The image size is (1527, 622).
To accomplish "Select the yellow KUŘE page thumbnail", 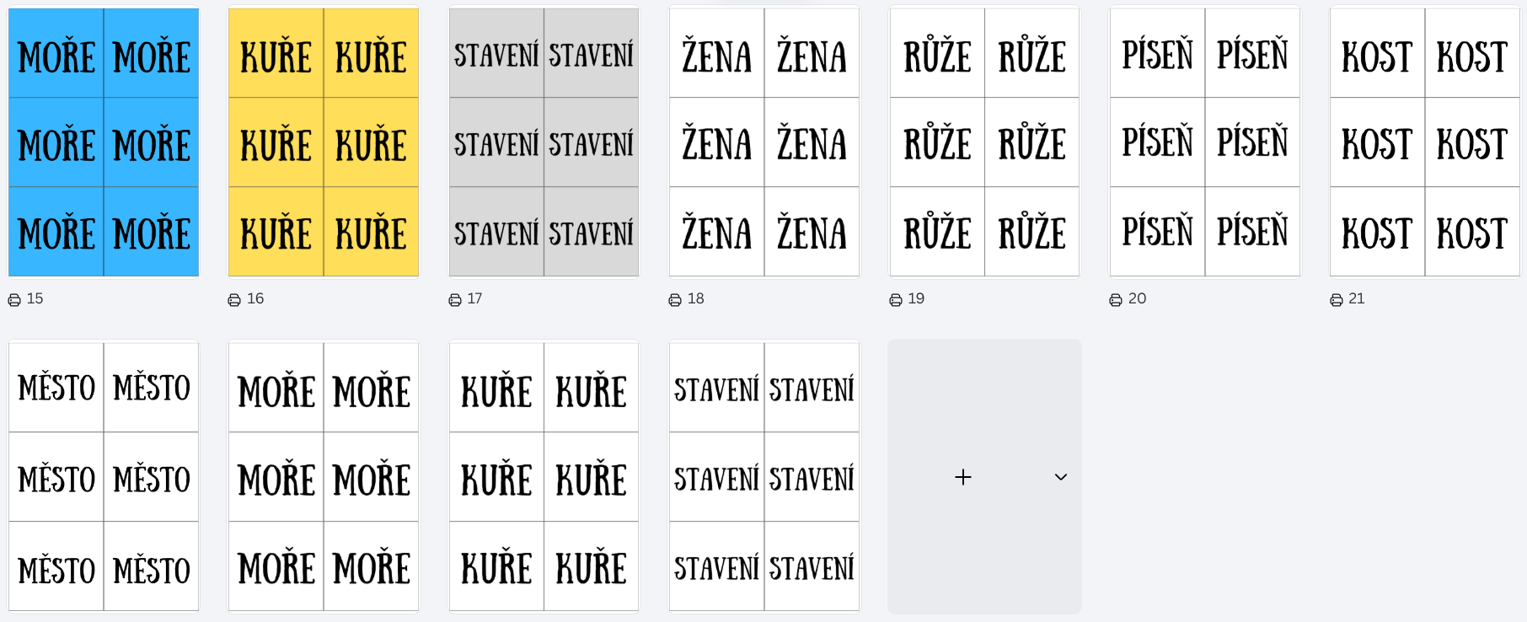I will (x=324, y=142).
